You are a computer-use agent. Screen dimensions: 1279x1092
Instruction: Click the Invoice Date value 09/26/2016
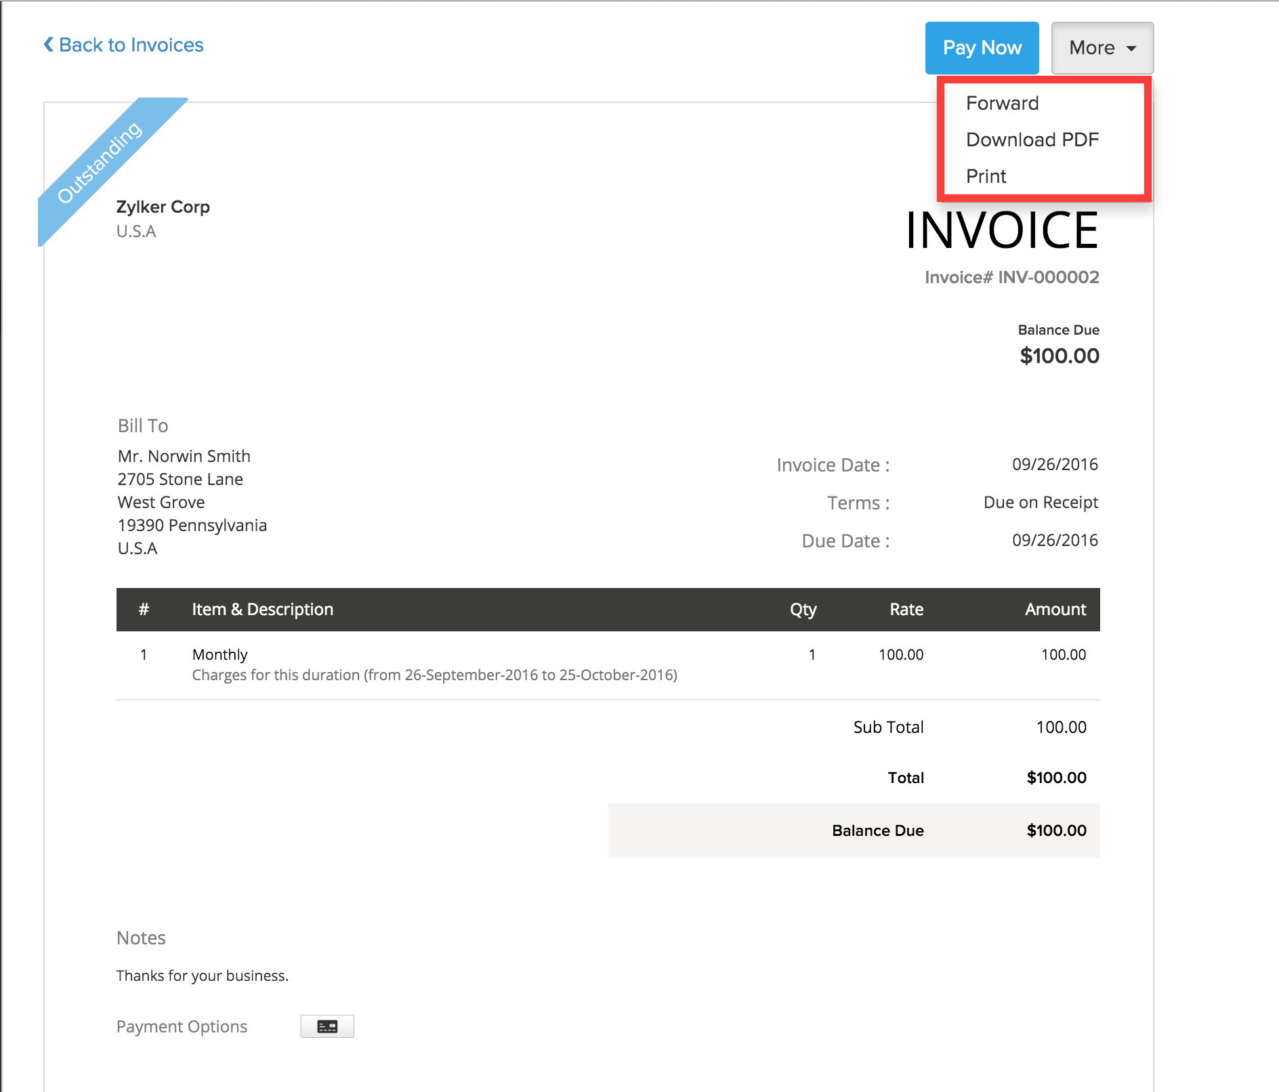point(1055,464)
